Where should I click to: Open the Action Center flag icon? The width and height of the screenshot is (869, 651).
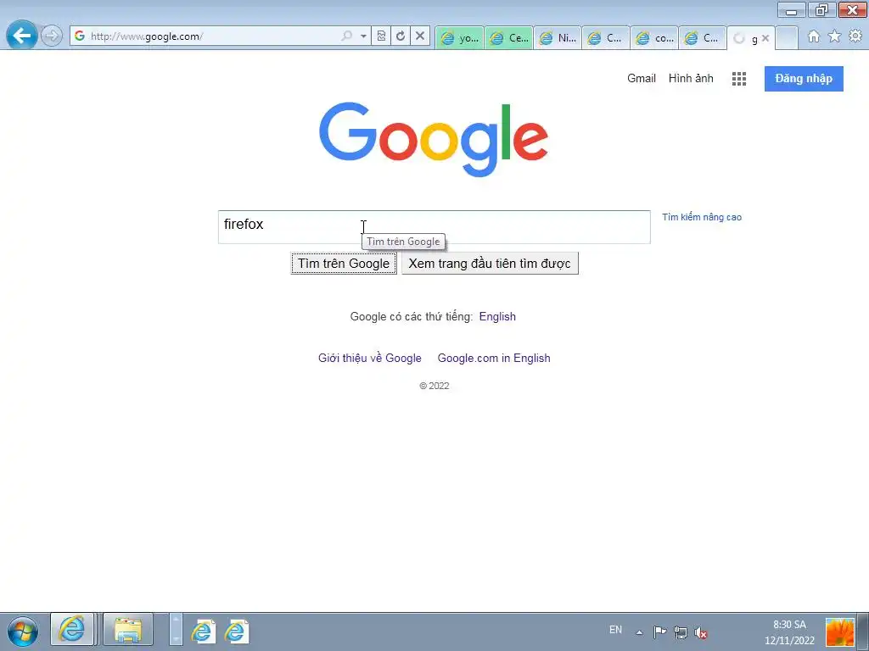659,632
